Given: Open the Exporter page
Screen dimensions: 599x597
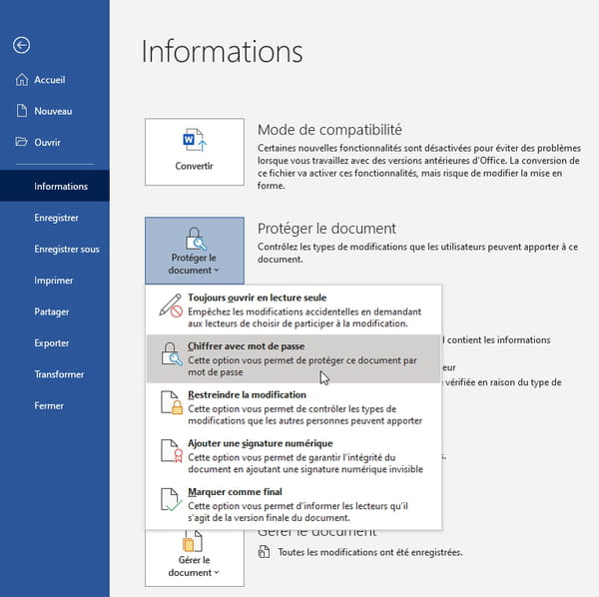Looking at the screenshot, I should tap(55, 343).
